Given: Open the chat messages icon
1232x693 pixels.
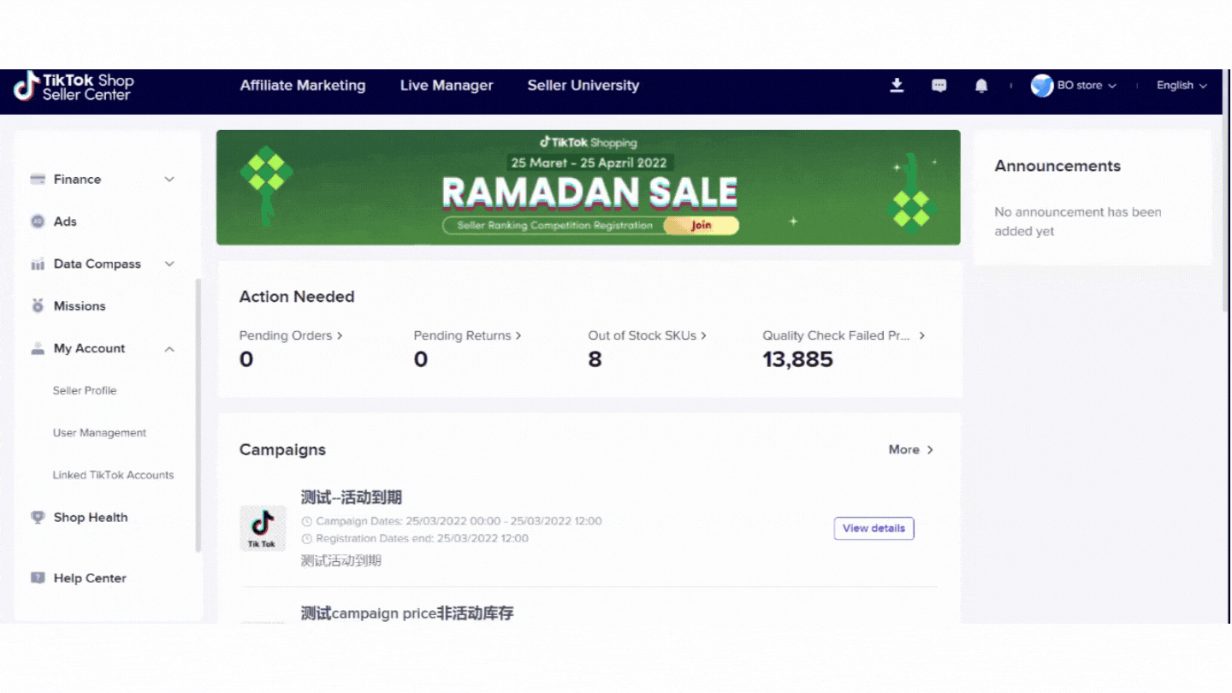Looking at the screenshot, I should click(939, 86).
